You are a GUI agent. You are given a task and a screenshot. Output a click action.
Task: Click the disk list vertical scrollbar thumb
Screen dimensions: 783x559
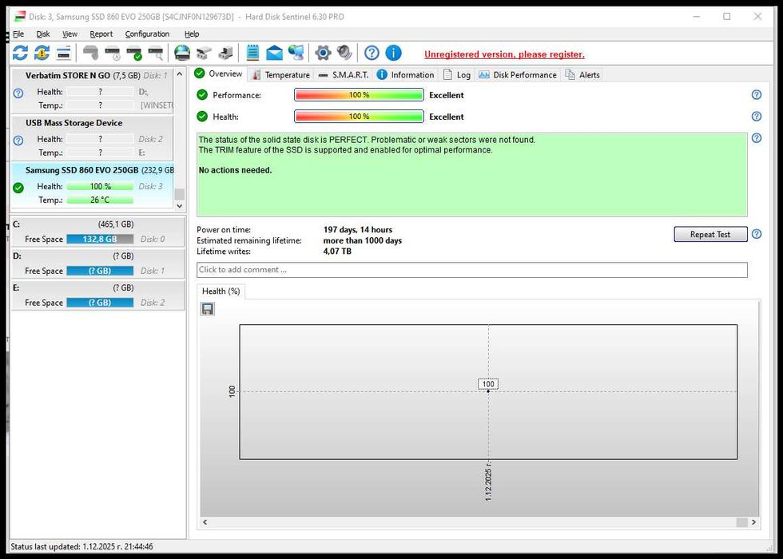180,194
